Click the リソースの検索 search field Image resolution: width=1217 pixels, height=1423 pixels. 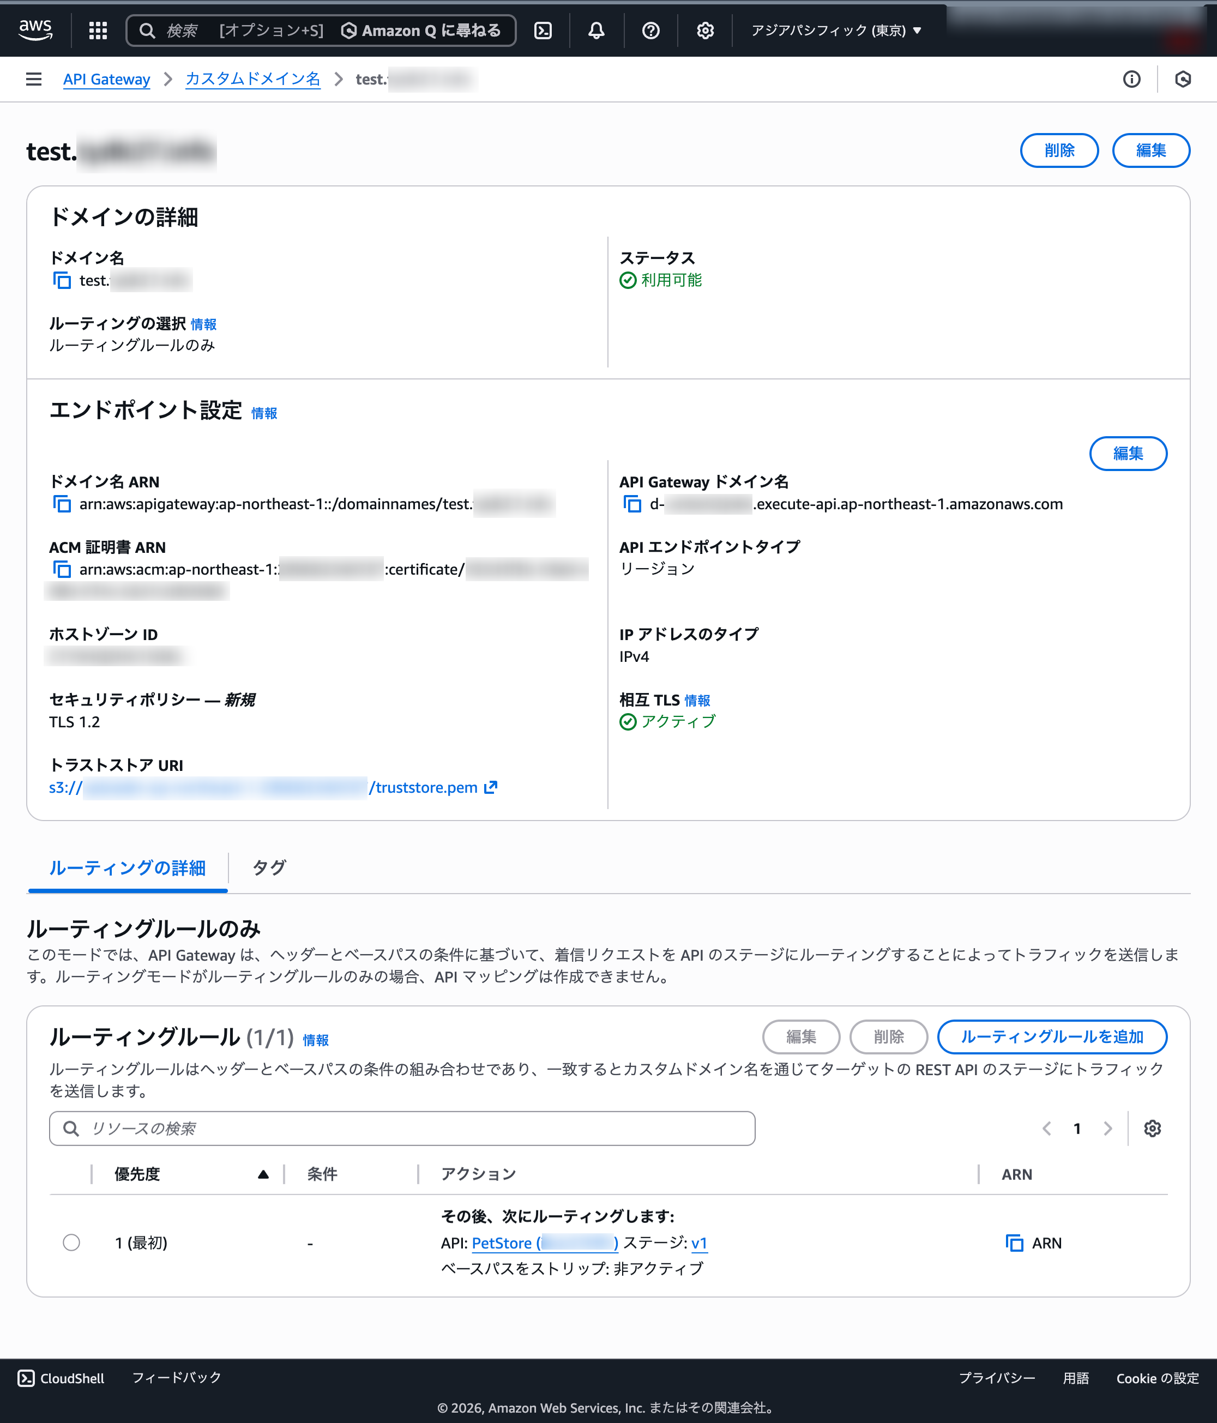402,1129
